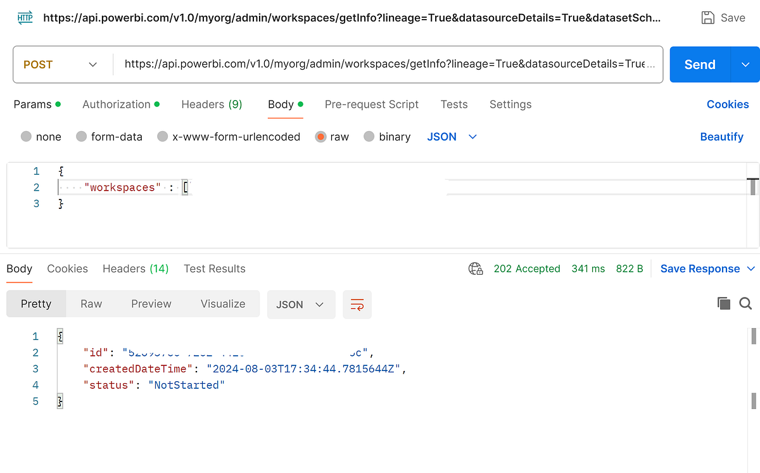760x473 pixels.
Task: Open the Send button options chevron
Action: click(x=745, y=64)
